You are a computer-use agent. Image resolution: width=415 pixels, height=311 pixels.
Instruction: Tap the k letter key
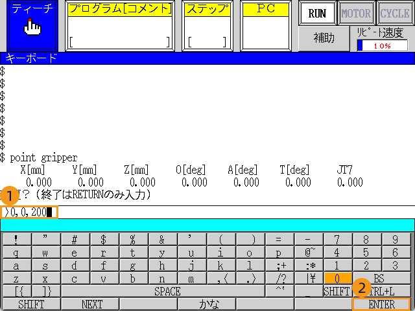pyautogui.click(x=221, y=266)
